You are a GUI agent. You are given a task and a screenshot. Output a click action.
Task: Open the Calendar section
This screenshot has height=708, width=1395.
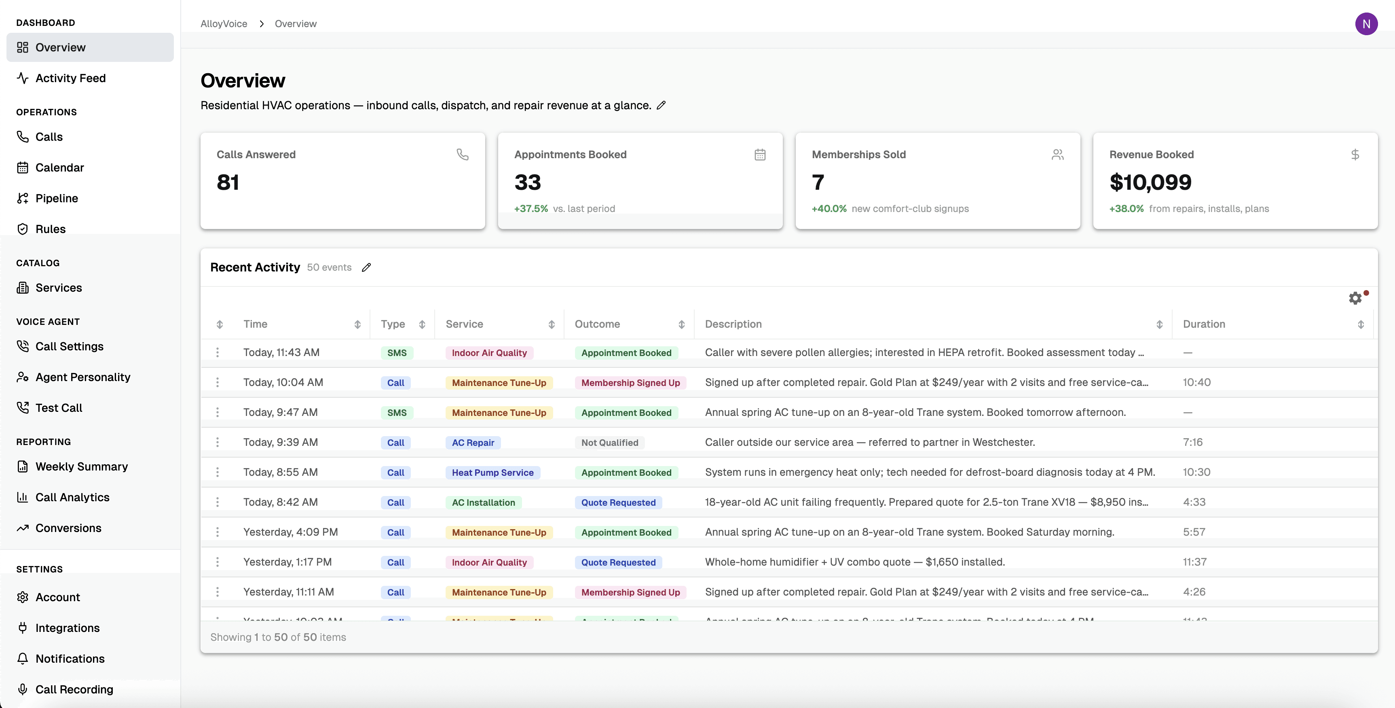pyautogui.click(x=90, y=167)
